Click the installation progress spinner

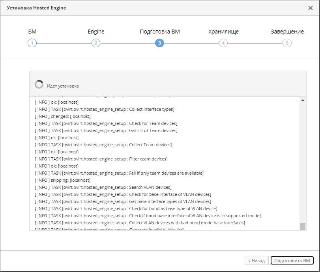pos(39,84)
